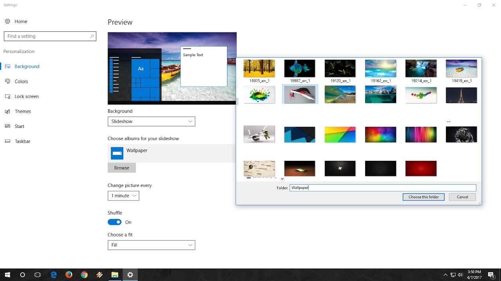The height and width of the screenshot is (281, 501).
Task: Open File Explorer from the taskbar
Action: 115,275
